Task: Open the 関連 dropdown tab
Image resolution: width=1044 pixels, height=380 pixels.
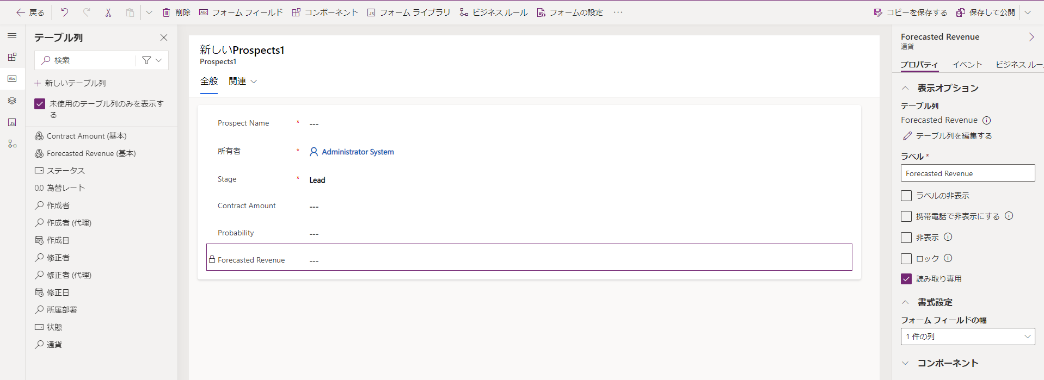Action: click(x=242, y=82)
